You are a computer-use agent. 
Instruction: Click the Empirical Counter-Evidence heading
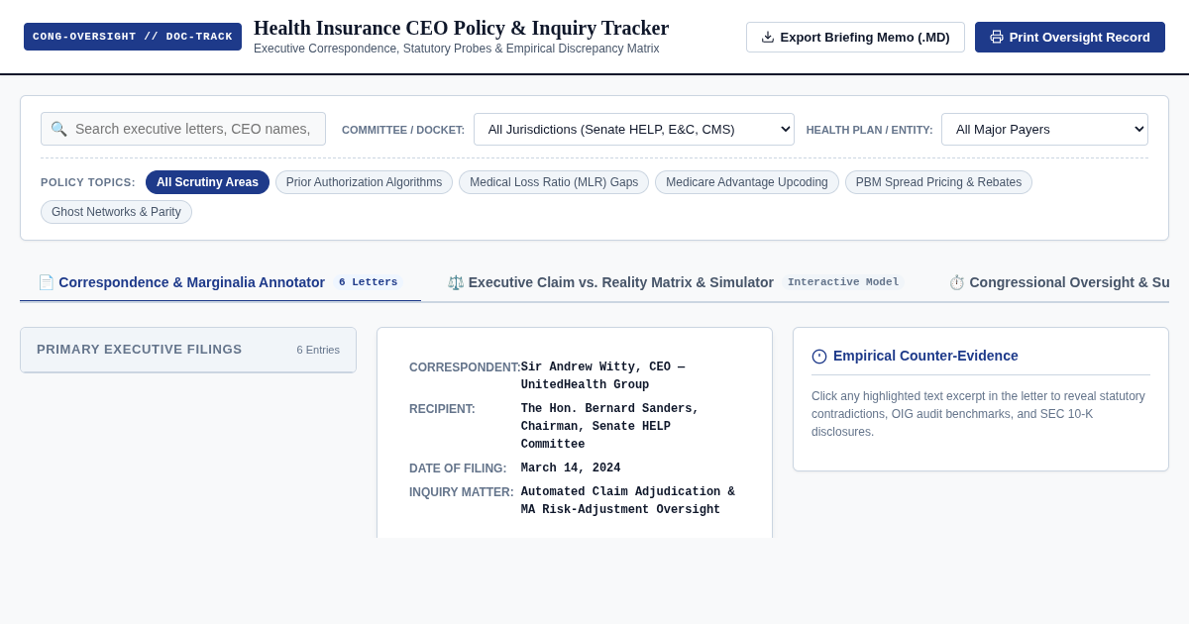pyautogui.click(x=925, y=356)
